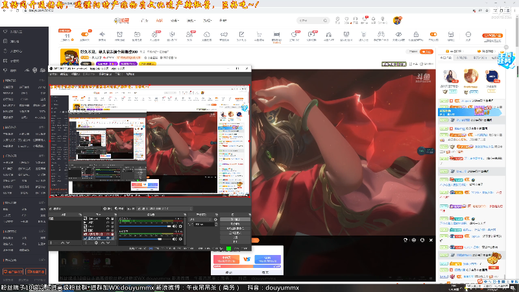The width and height of the screenshot is (519, 292).
Task: Click highlighted streaming button atop OBS Controls
Action: [x=235, y=219]
